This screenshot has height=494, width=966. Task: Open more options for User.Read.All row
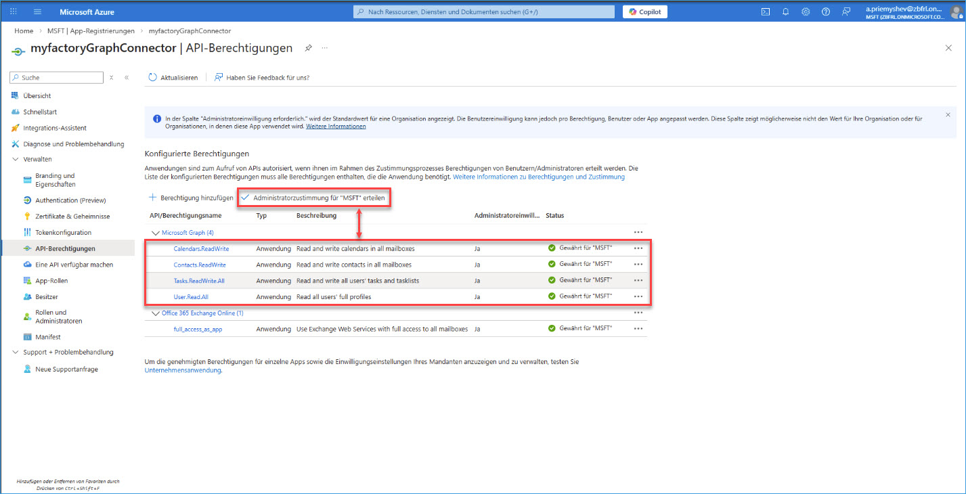click(638, 296)
